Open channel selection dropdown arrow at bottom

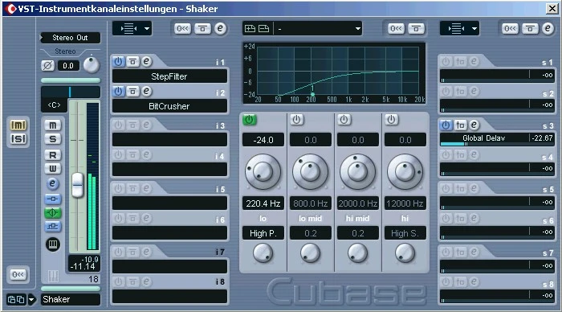32,299
